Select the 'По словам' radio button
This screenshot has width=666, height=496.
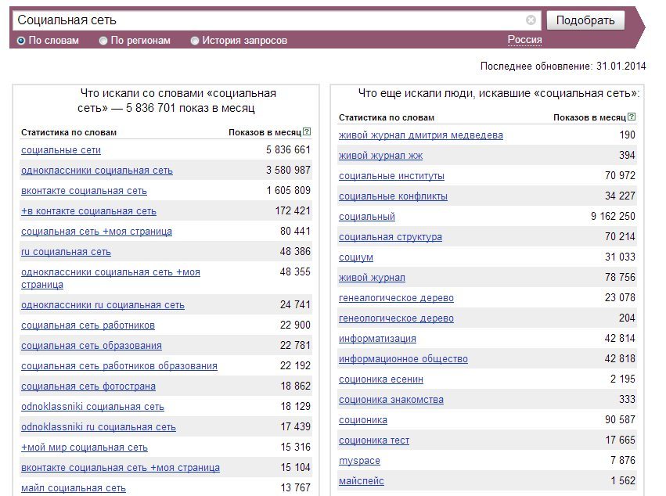coord(21,41)
